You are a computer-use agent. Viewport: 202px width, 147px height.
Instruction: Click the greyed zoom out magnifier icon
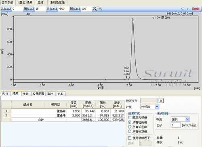[100, 9]
